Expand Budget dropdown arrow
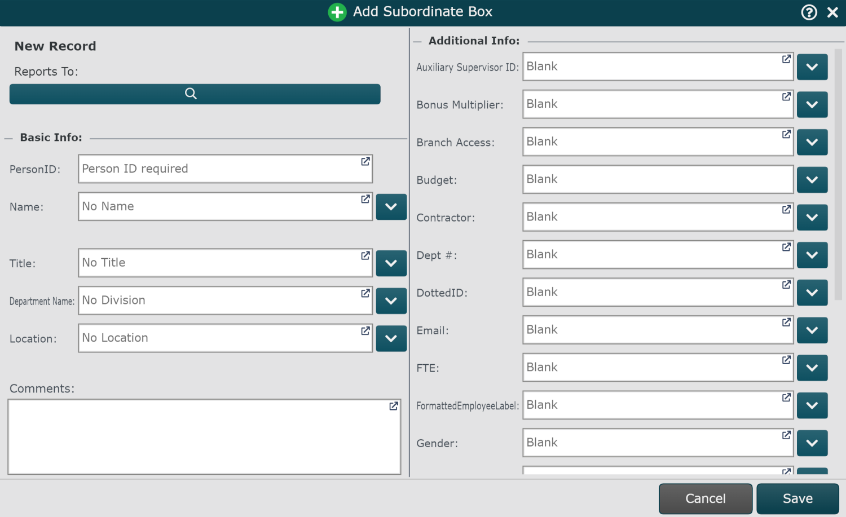Screen dimensions: 846x517 click(812, 180)
